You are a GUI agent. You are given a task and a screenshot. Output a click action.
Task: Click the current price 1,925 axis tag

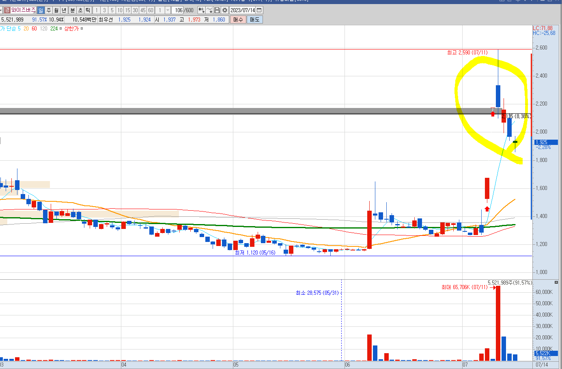(x=546, y=142)
